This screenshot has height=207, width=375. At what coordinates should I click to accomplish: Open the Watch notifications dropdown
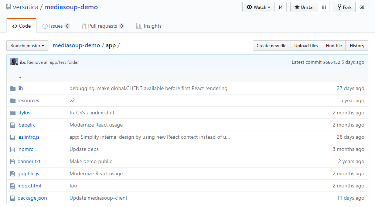pos(258,7)
